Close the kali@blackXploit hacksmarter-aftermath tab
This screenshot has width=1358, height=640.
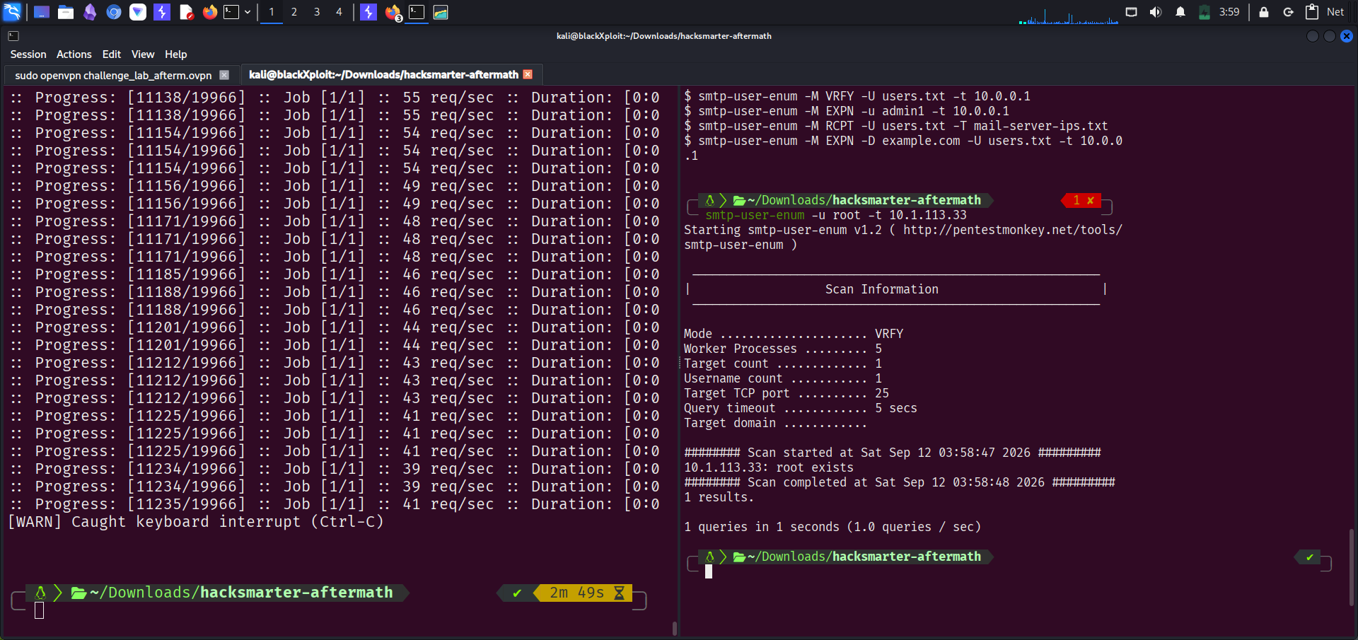(527, 74)
